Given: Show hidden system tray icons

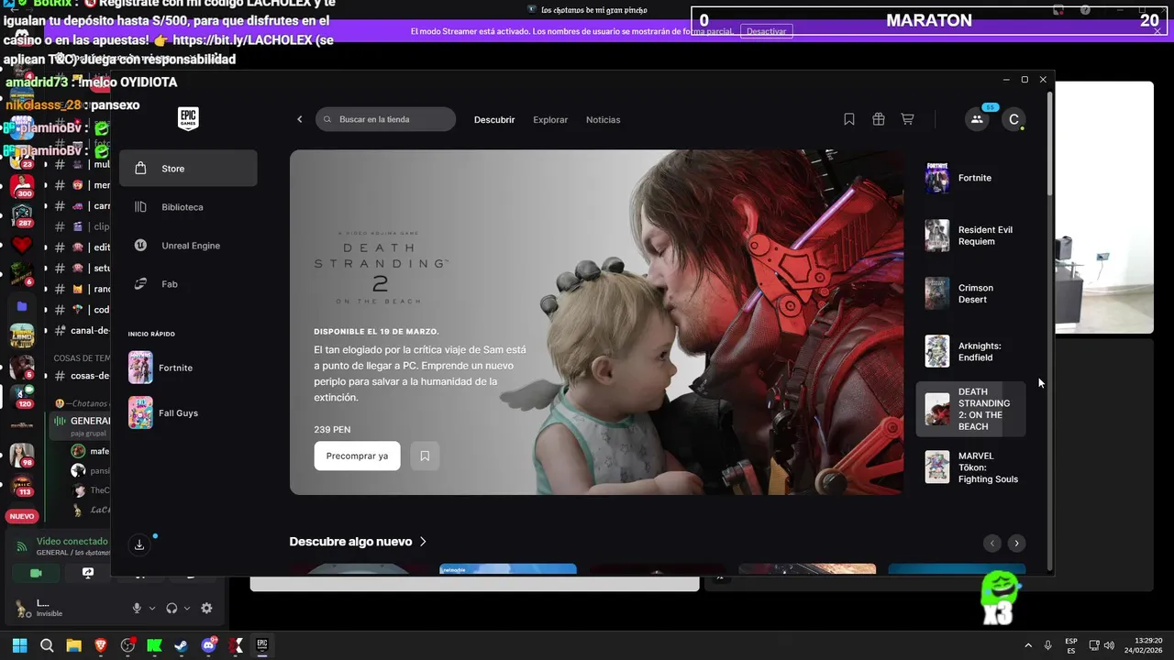Looking at the screenshot, I should click(1027, 645).
